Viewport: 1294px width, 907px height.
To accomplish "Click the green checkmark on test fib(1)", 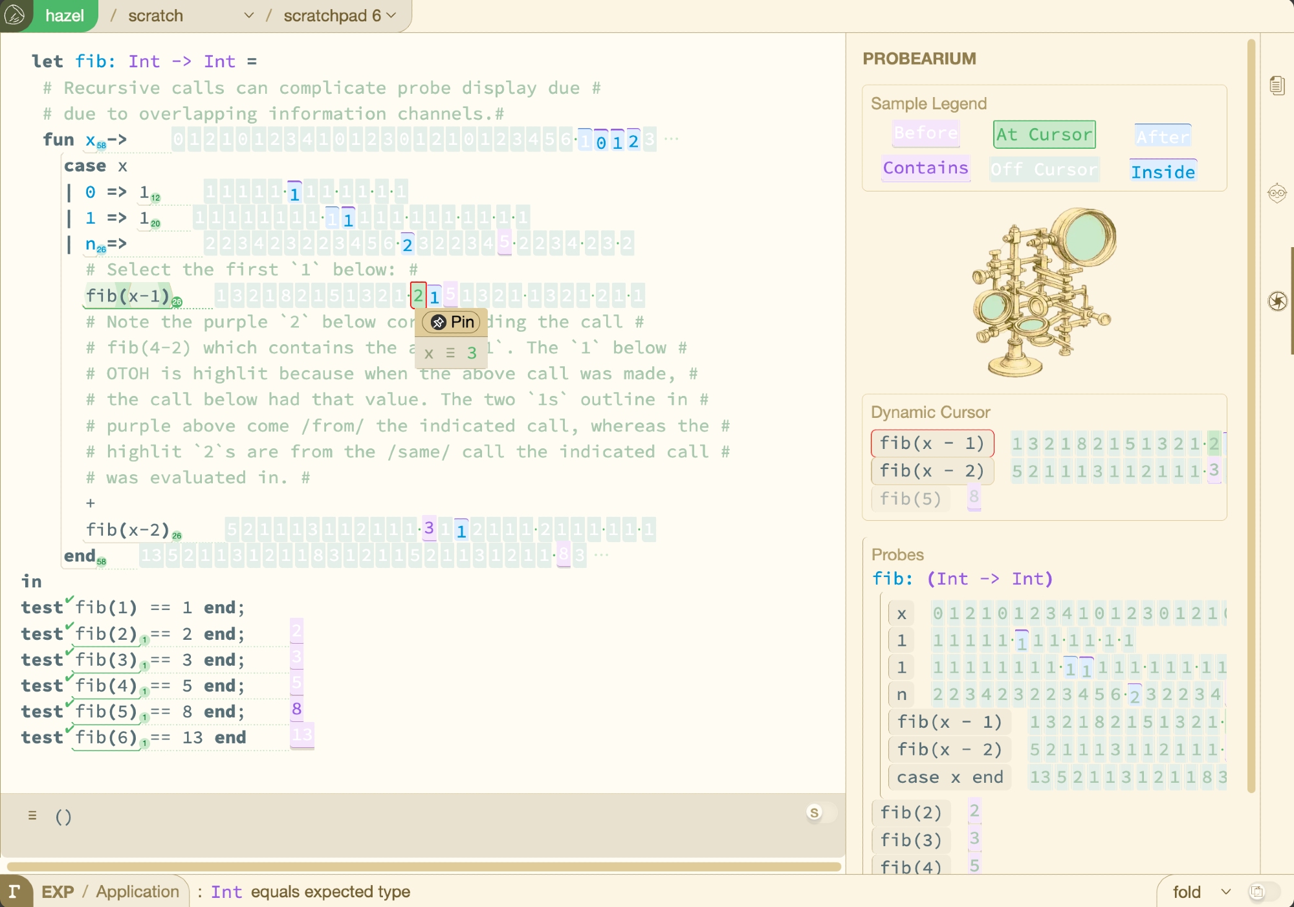I will click(x=69, y=599).
